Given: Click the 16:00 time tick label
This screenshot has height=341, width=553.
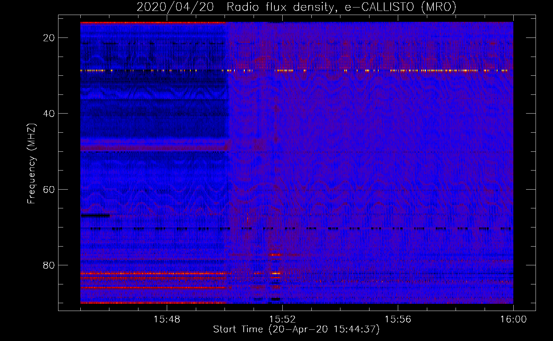Looking at the screenshot, I should pyautogui.click(x=513, y=320).
